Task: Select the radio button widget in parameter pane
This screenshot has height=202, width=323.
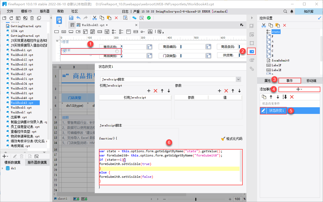Action: click(91, 51)
